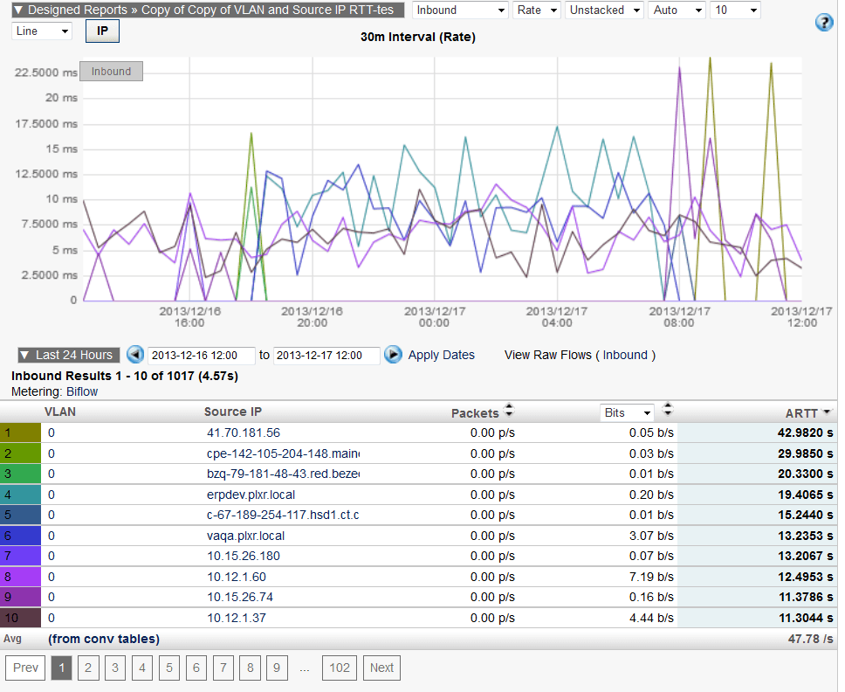
Task: Click the Source IP column header
Action: tap(233, 412)
